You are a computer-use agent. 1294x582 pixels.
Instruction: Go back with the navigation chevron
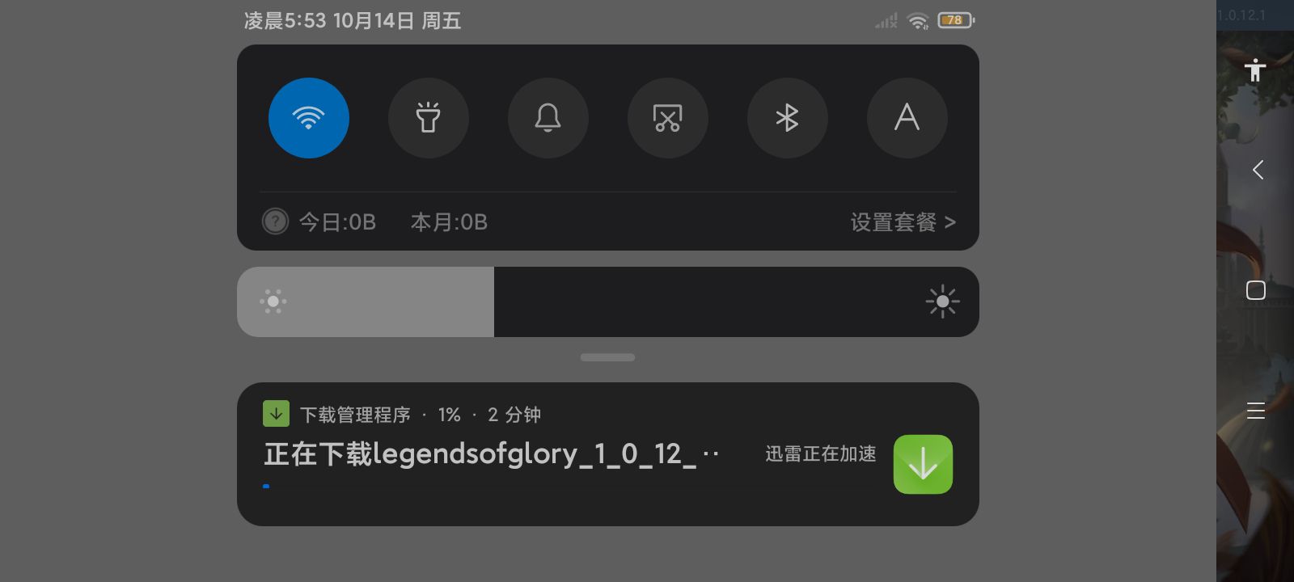pos(1257,170)
